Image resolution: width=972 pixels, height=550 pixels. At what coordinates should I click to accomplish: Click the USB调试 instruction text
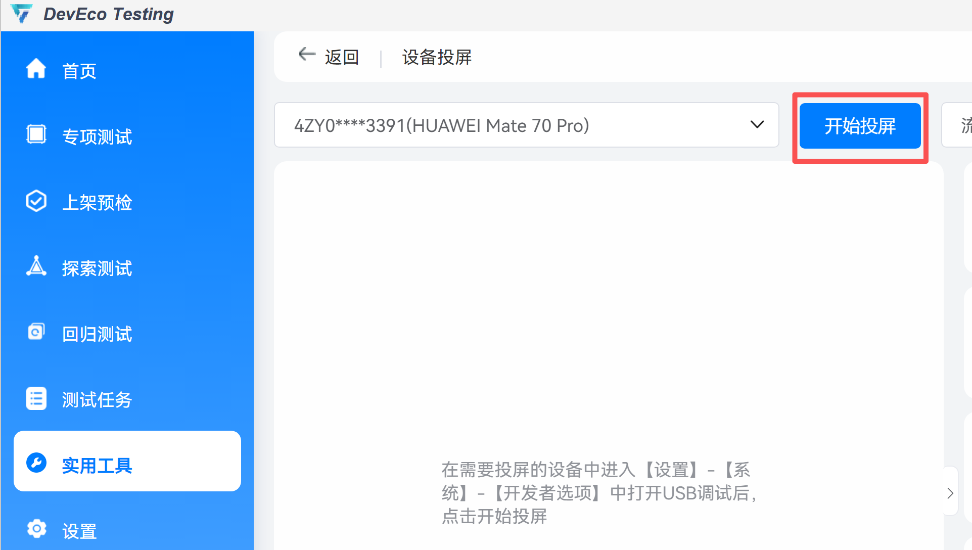click(x=598, y=493)
